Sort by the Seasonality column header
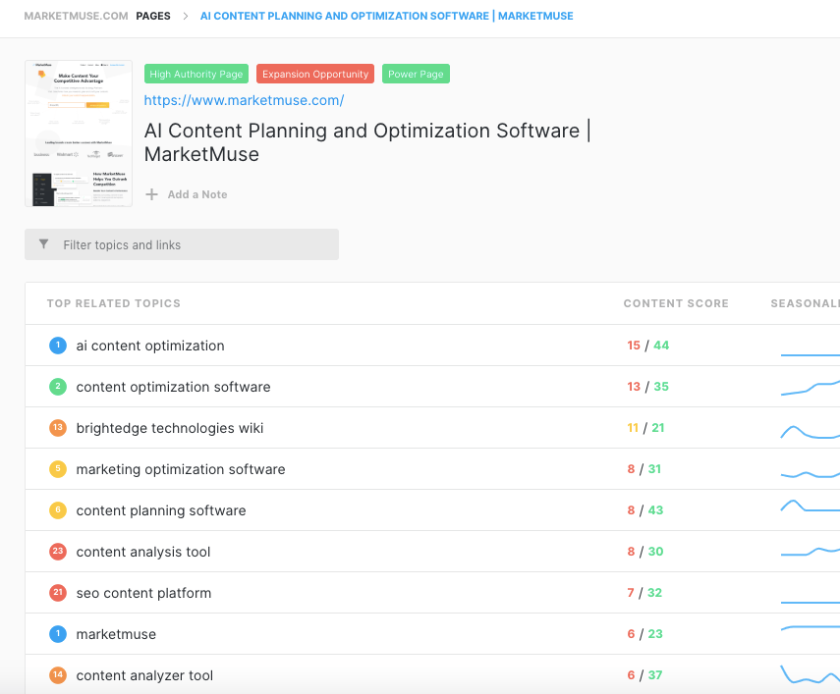Viewport: 840px width, 694px height. 806,303
